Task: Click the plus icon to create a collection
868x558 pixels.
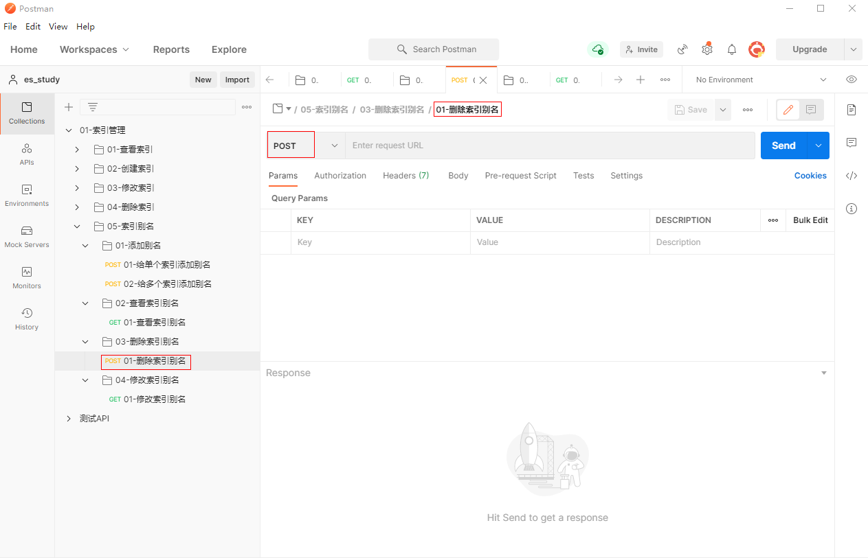Action: (69, 107)
